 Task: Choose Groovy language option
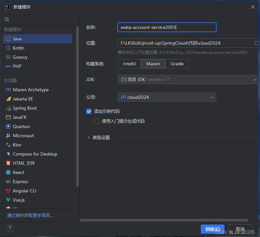[x=37, y=57]
